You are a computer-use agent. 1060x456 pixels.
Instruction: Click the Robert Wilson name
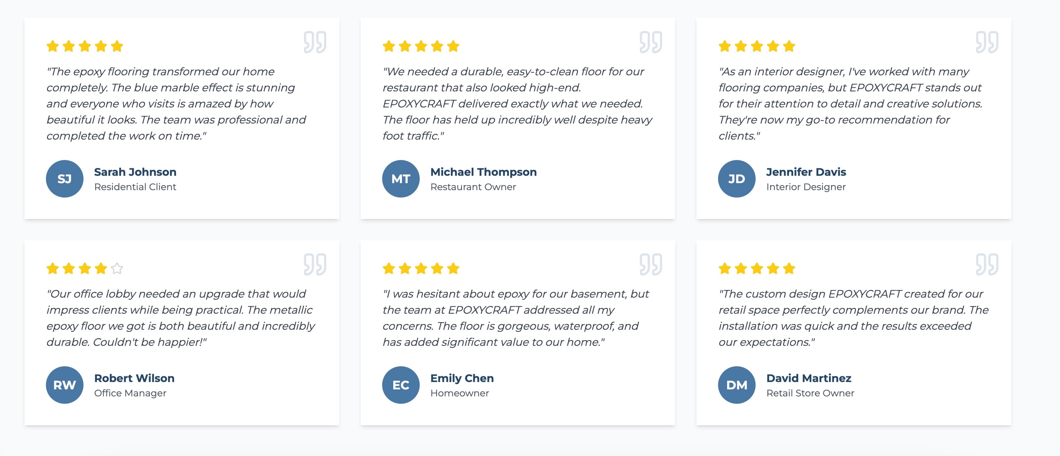(134, 378)
